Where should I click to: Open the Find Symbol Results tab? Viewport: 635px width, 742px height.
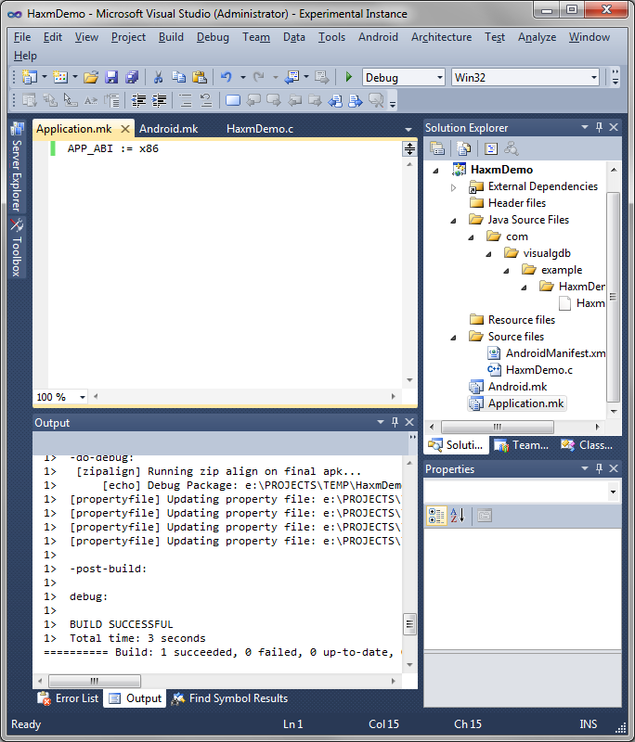click(x=229, y=698)
